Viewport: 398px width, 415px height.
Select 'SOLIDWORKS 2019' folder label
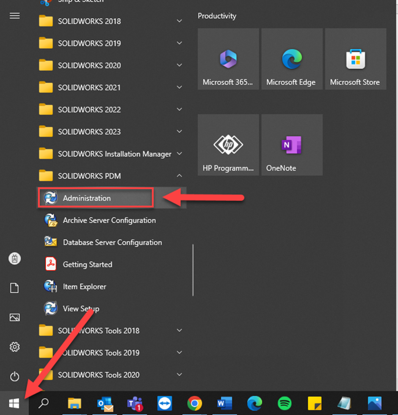pos(89,43)
